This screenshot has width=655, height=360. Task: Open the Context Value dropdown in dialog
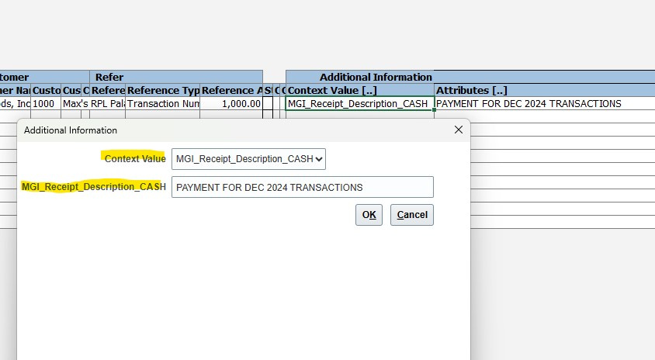point(248,159)
